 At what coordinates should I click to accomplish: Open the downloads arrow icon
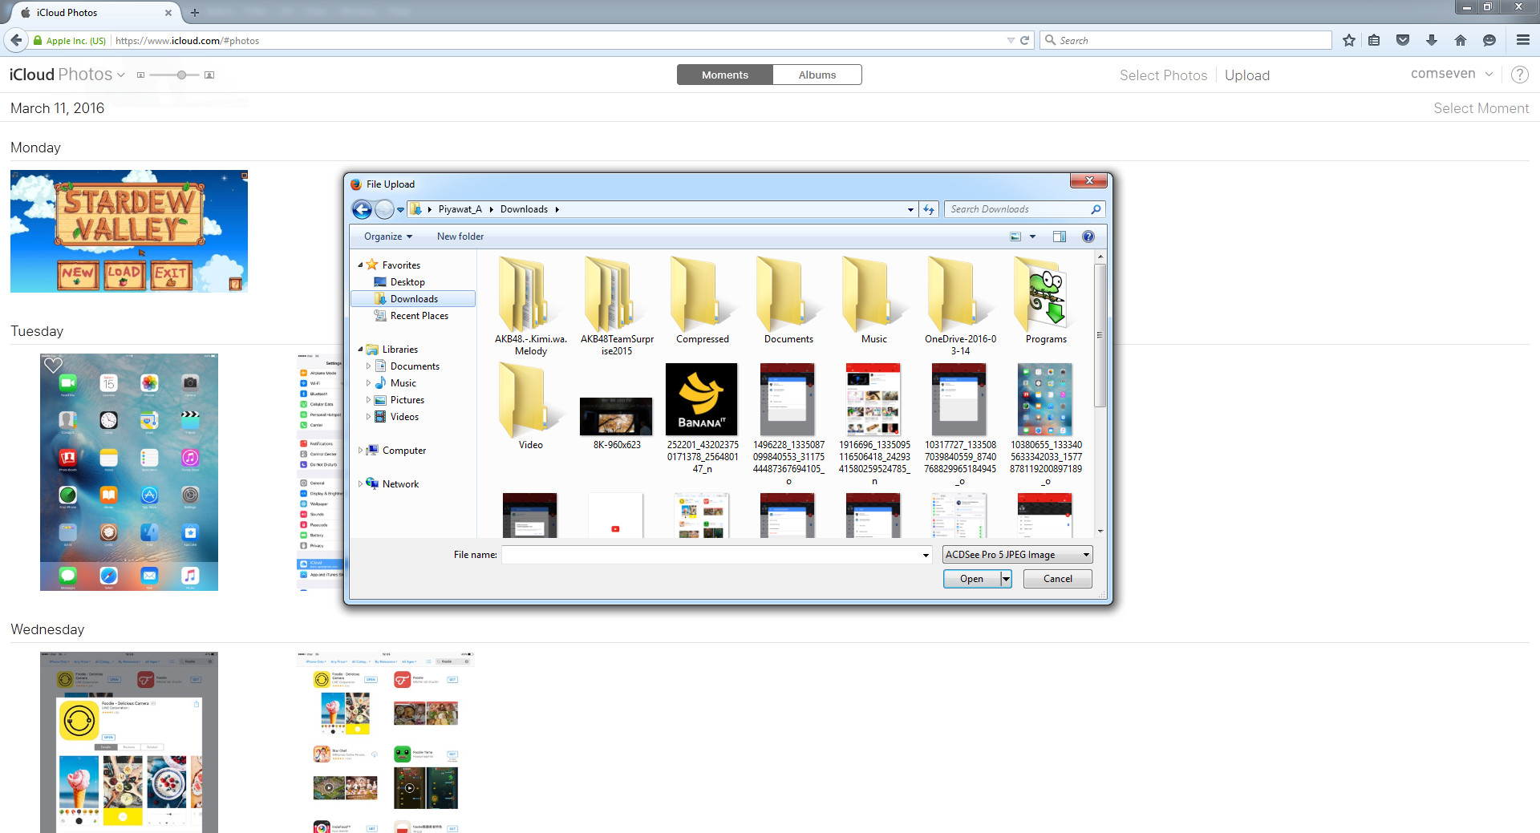(1432, 40)
